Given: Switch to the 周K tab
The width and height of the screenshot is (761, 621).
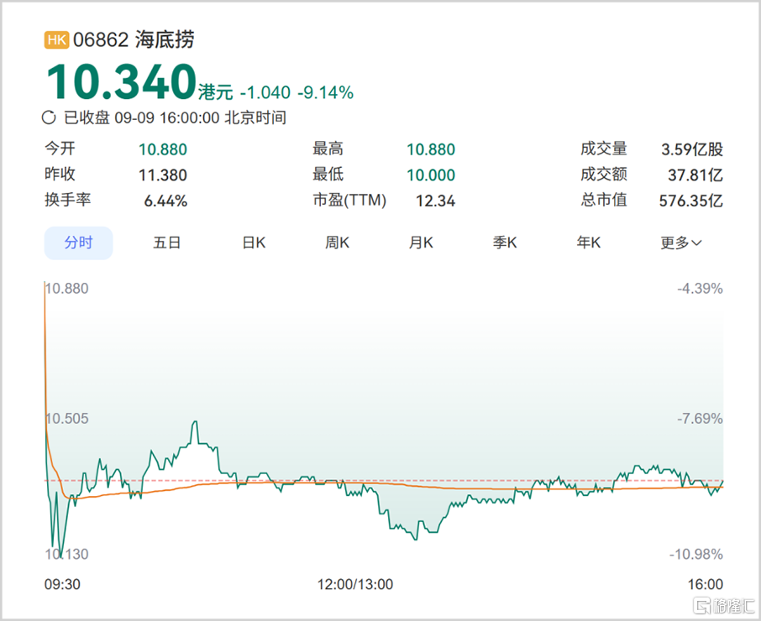Looking at the screenshot, I should [x=338, y=243].
